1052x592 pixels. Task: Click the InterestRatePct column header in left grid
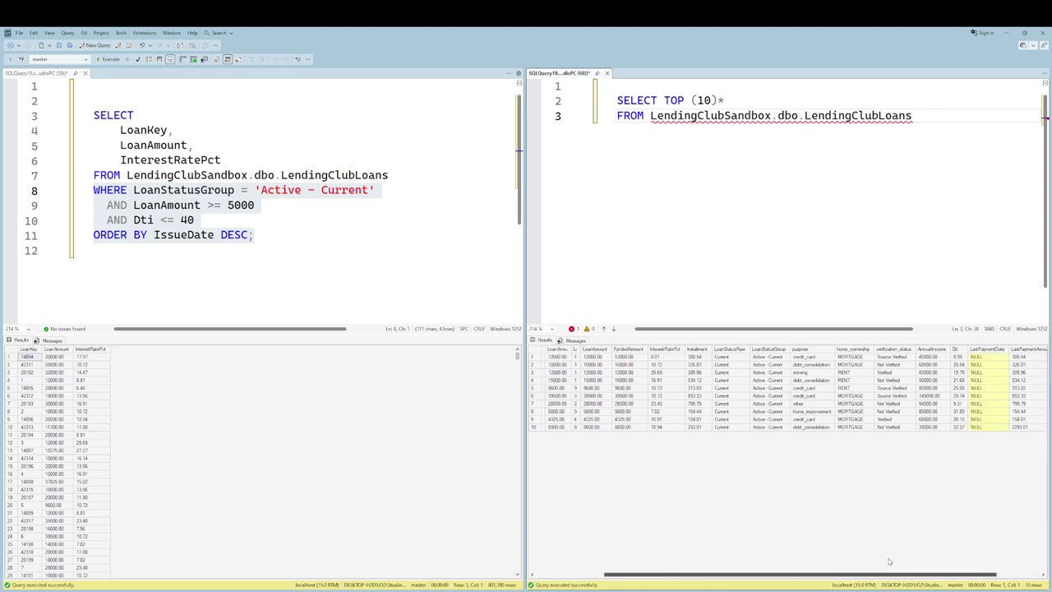90,349
